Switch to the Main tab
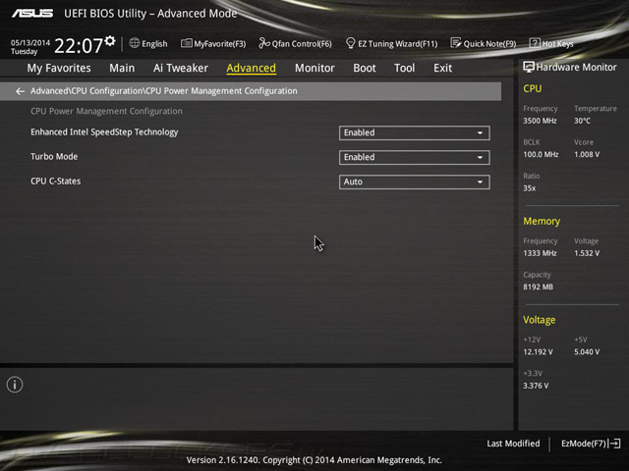This screenshot has height=471, width=629. tap(122, 68)
